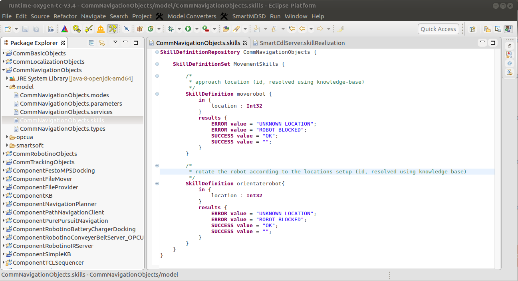
Task: Click the yellow gears toolbar icon
Action: (76, 29)
